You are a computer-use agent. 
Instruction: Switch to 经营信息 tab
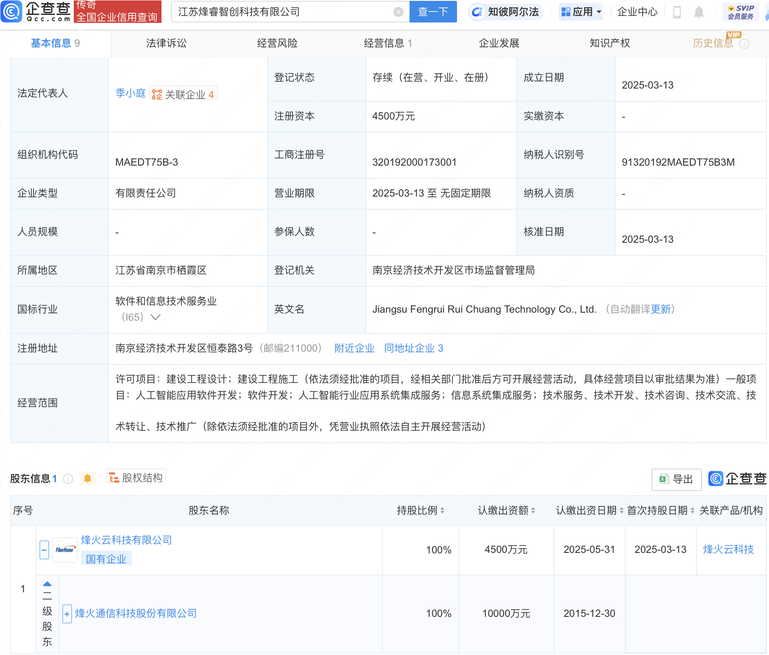(388, 43)
